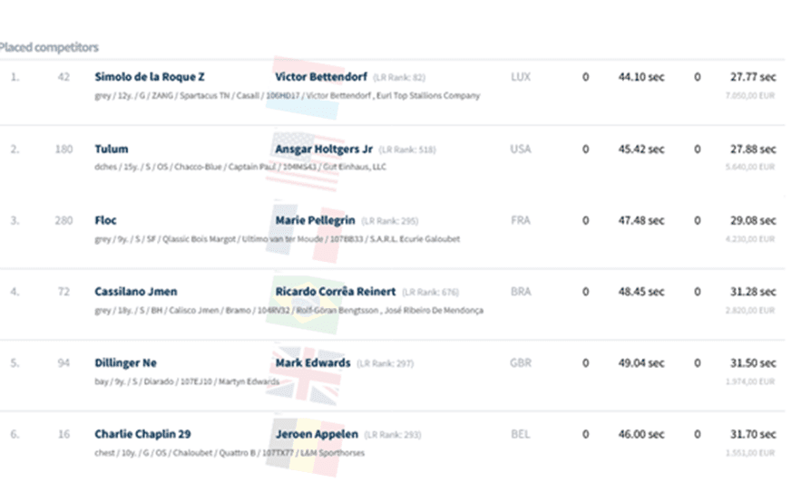Open rider Jeroen Appelen profile
Viewport: 801px width, 482px height.
point(317,434)
